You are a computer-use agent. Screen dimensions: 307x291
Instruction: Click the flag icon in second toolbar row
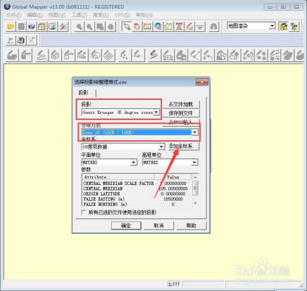point(10,40)
